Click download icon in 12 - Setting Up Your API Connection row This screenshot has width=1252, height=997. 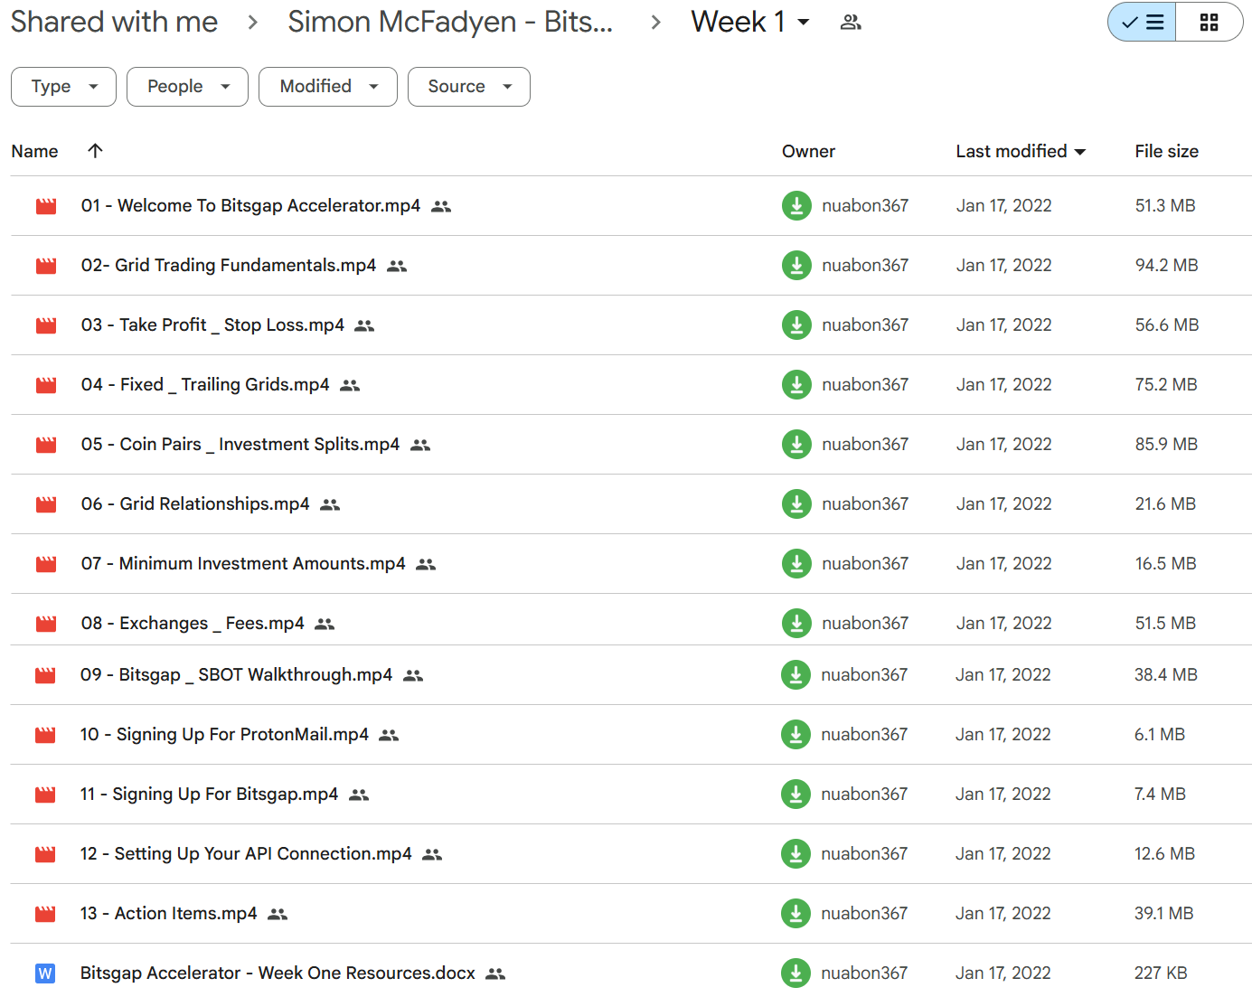click(x=795, y=854)
